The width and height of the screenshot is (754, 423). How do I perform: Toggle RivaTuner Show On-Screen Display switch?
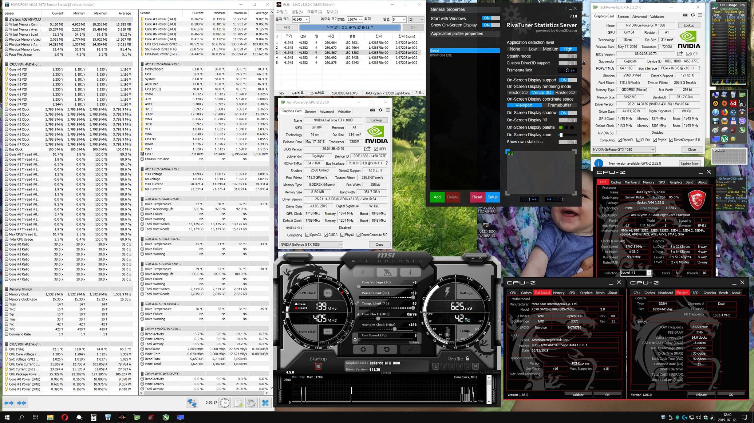tap(491, 25)
